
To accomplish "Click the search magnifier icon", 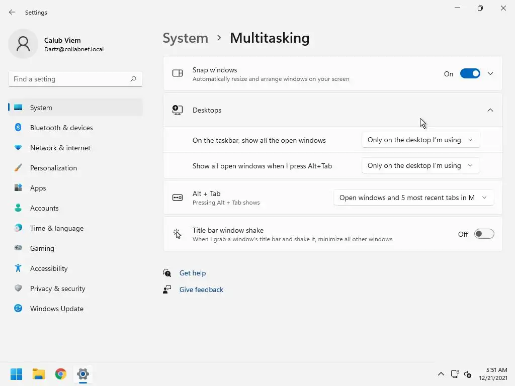I will [x=133, y=79].
